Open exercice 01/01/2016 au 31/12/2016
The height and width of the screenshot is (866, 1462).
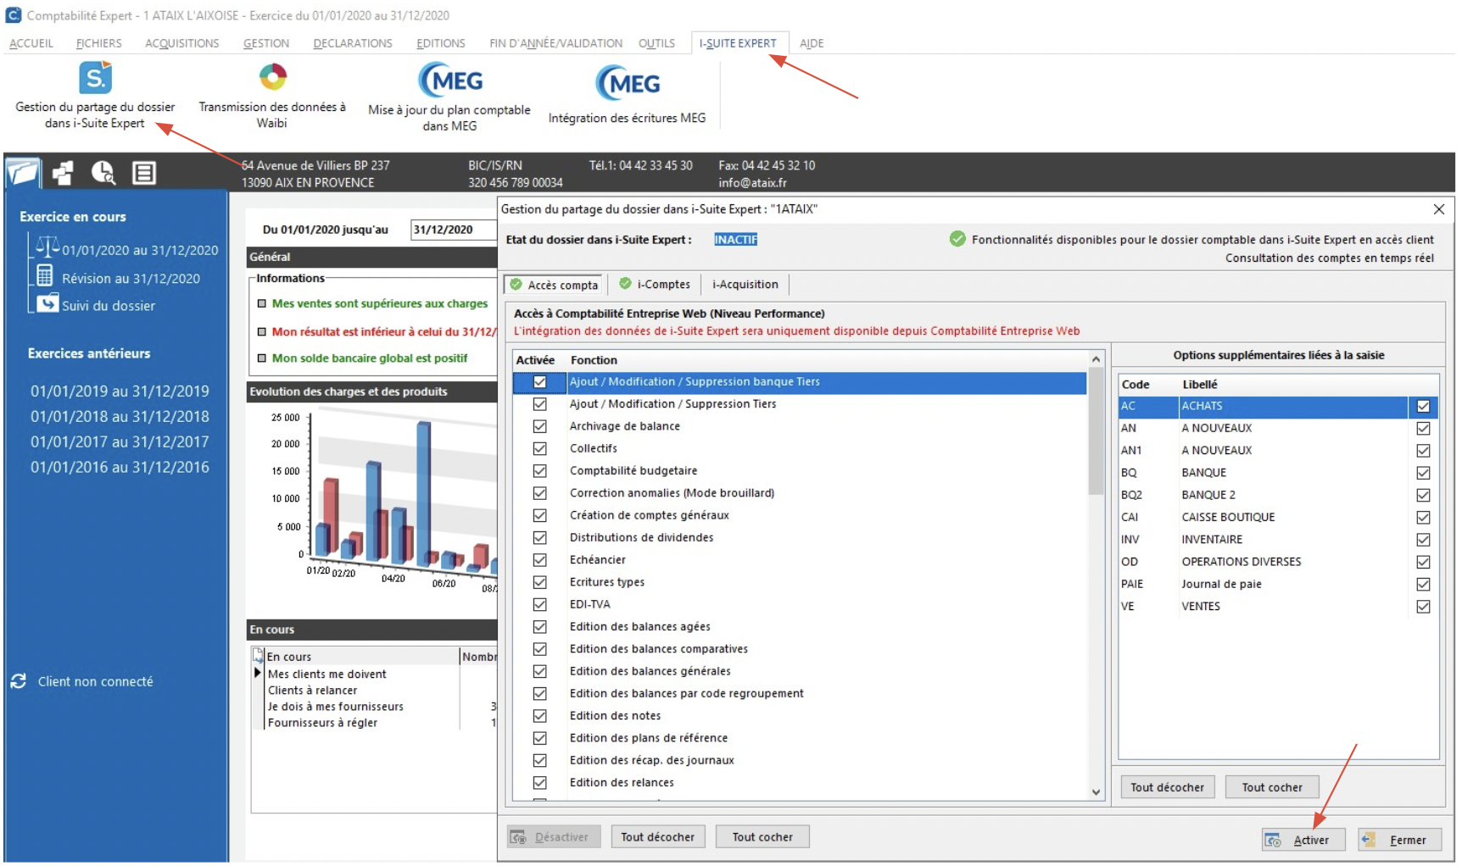click(120, 467)
